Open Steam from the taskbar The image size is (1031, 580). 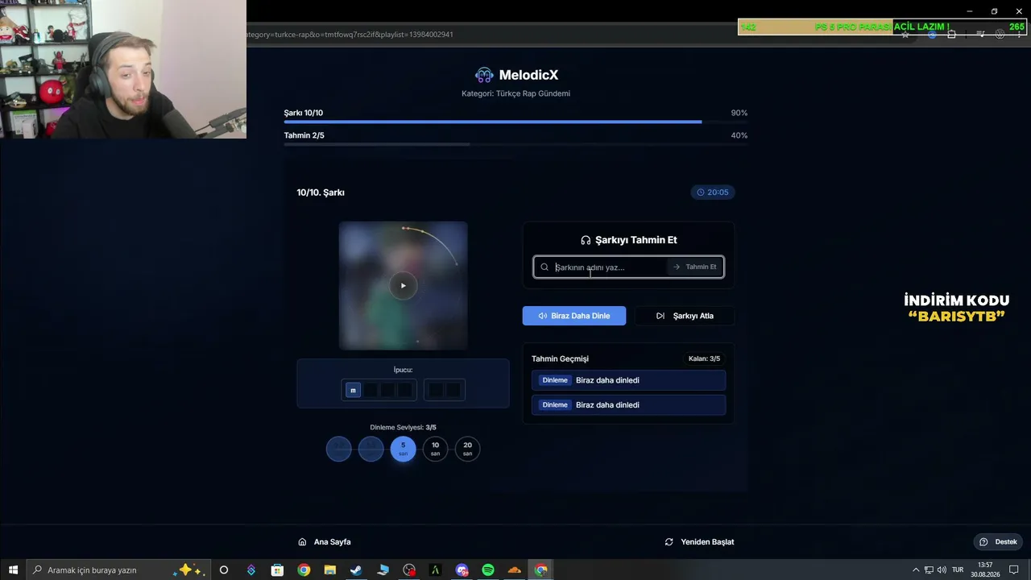pos(356,570)
